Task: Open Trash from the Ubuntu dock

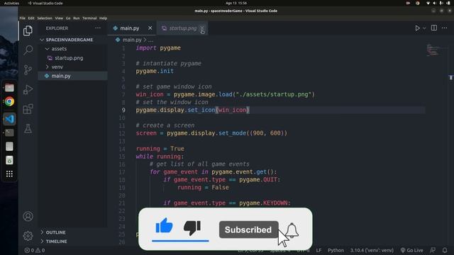Action: tap(9, 160)
